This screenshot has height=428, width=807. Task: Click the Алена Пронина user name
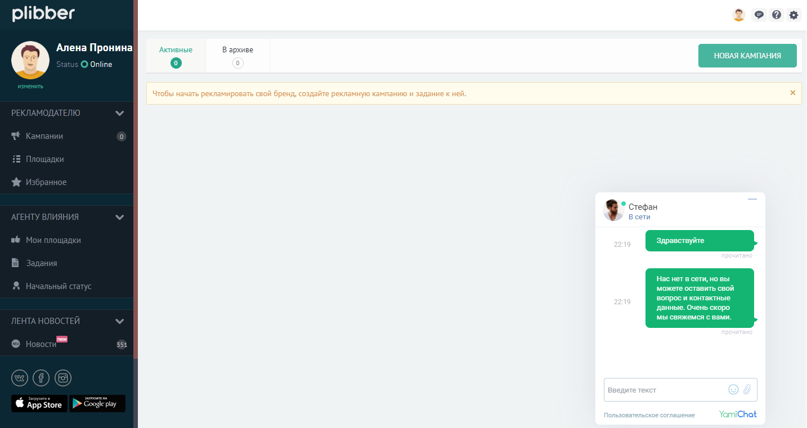[95, 48]
